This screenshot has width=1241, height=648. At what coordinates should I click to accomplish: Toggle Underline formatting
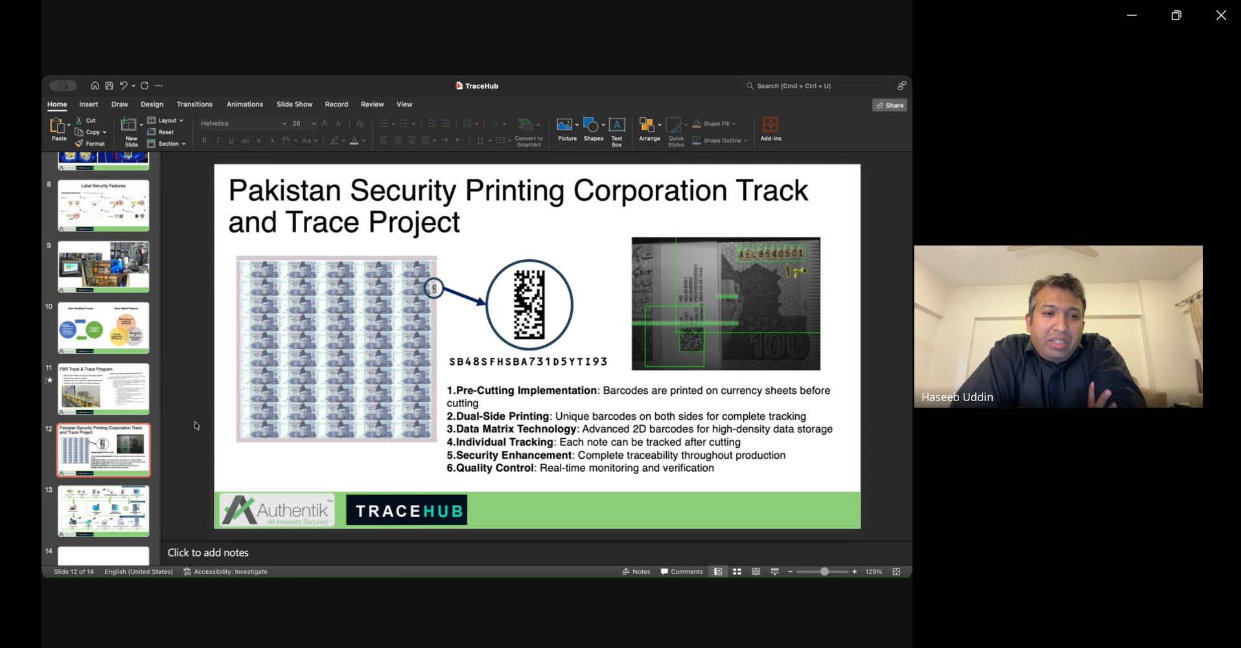tap(231, 141)
